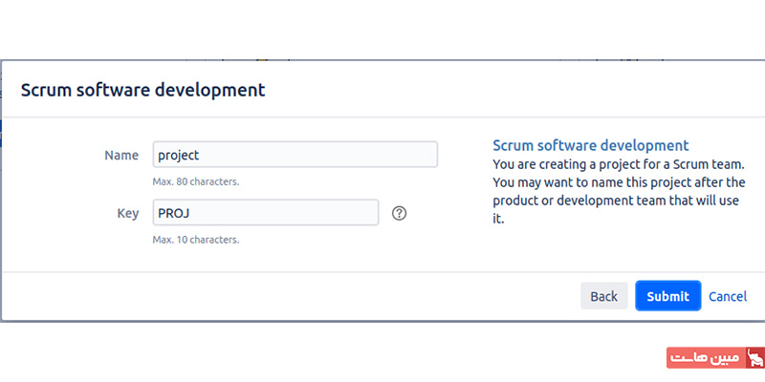Click the blue sidebar sliver behind dialog's left edge
765x382 pixels.
1,133
